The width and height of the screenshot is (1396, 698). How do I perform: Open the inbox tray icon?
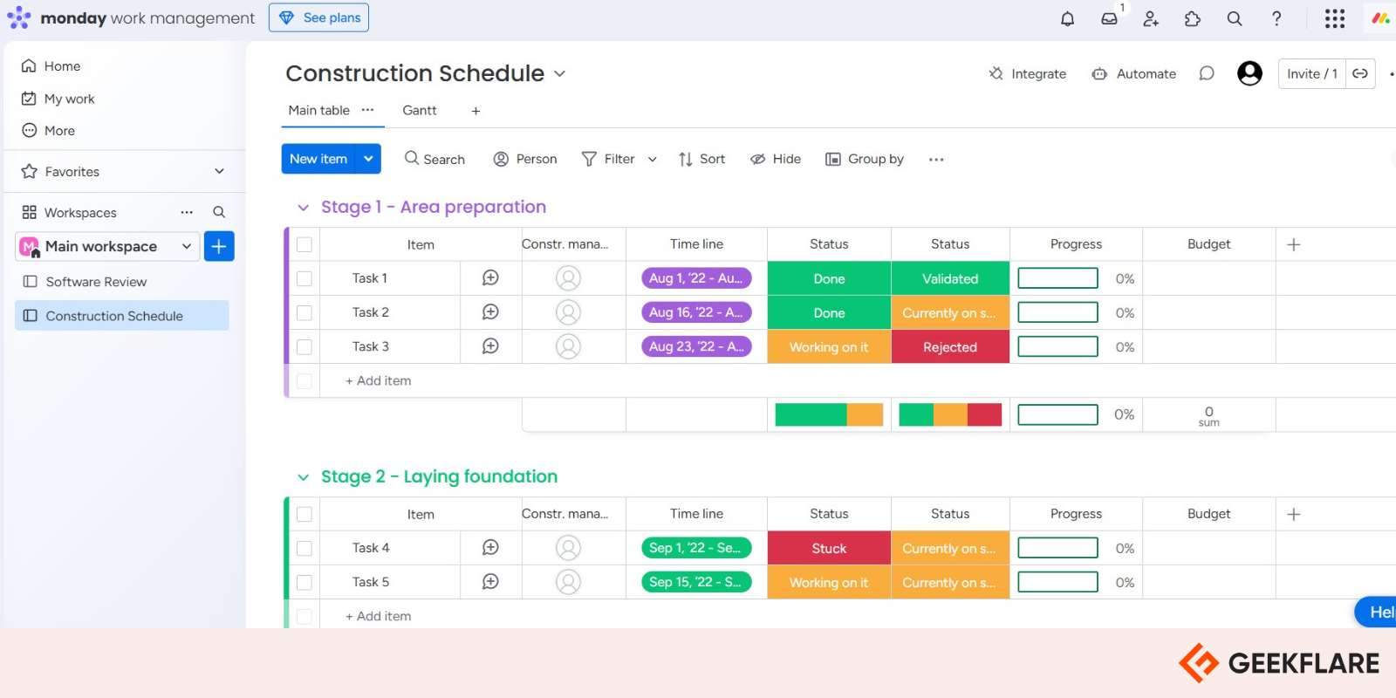1109,18
